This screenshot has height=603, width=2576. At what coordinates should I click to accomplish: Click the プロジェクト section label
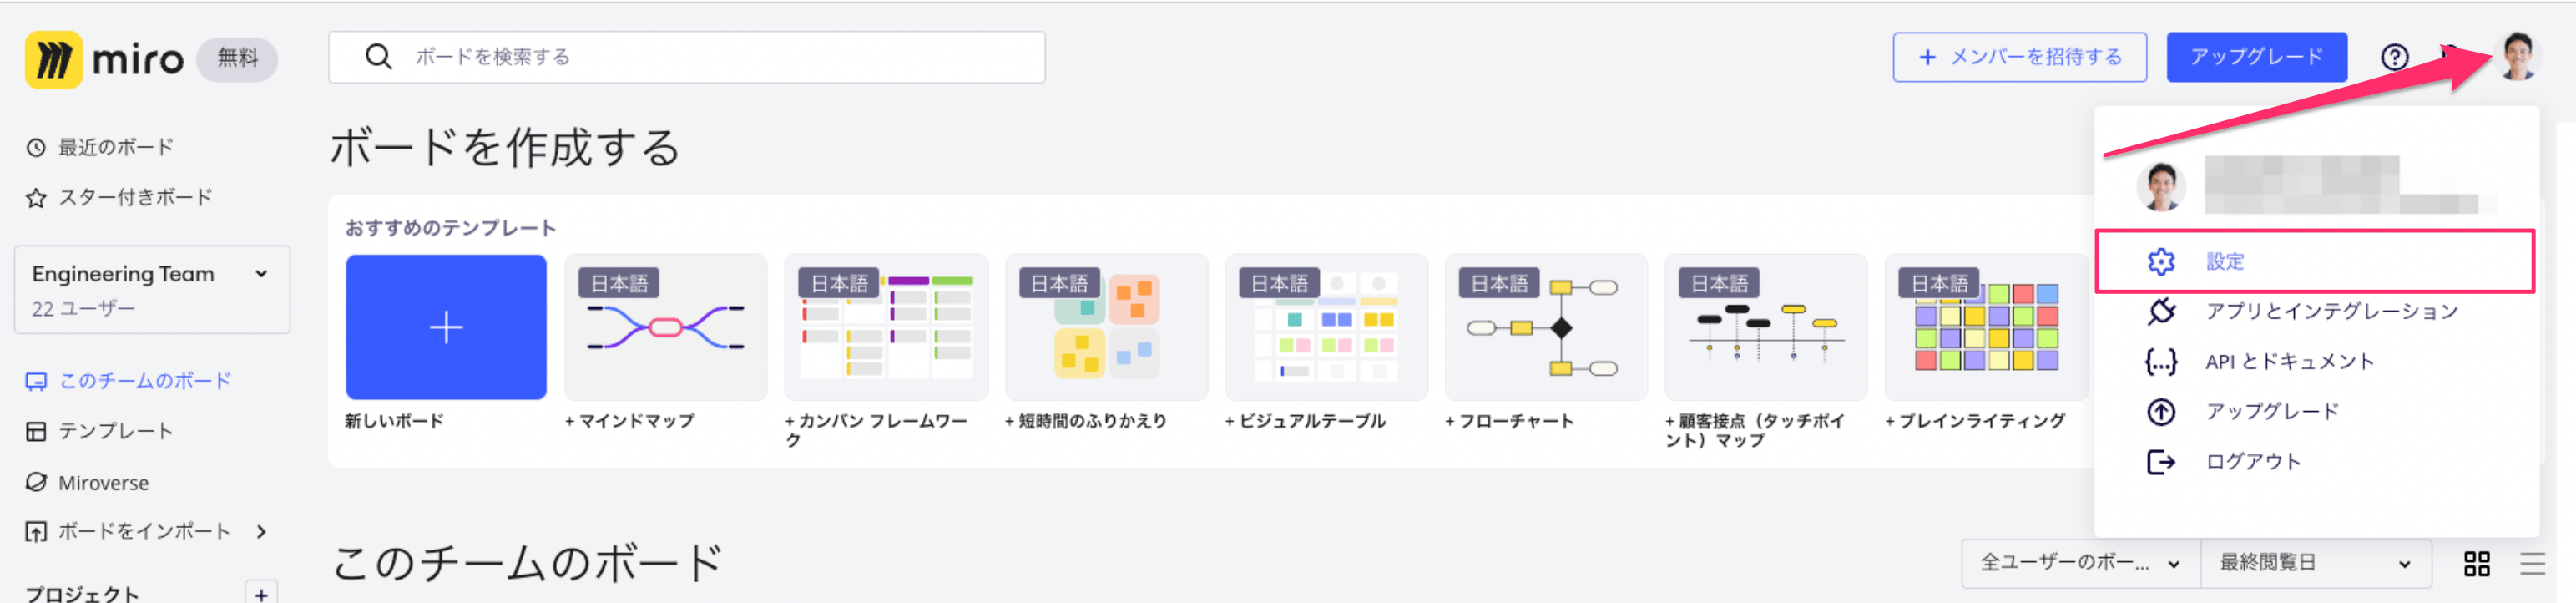pos(82,594)
